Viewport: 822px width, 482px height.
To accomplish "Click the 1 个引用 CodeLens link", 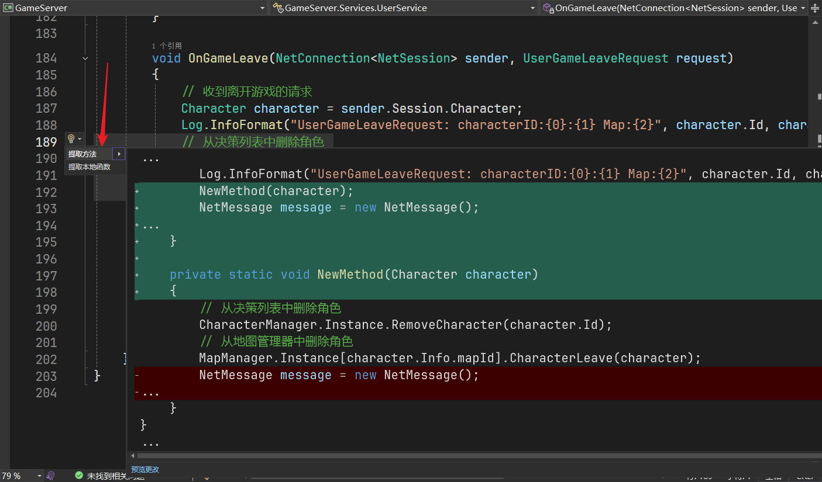I will tap(167, 46).
